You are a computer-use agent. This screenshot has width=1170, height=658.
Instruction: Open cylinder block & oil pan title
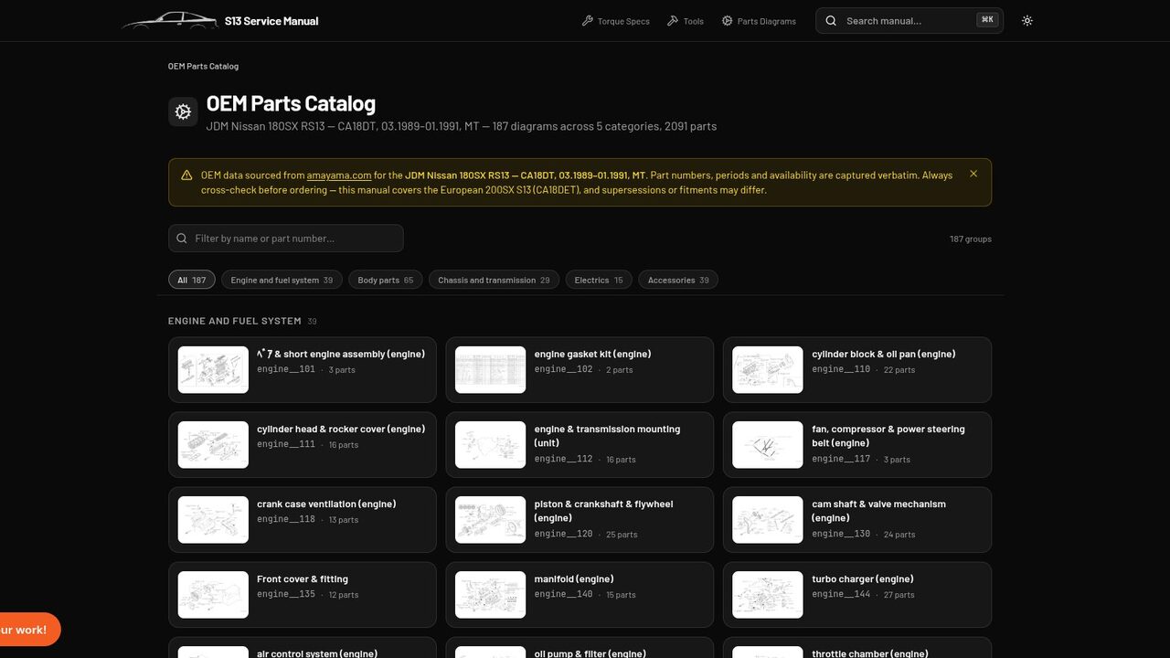(884, 354)
